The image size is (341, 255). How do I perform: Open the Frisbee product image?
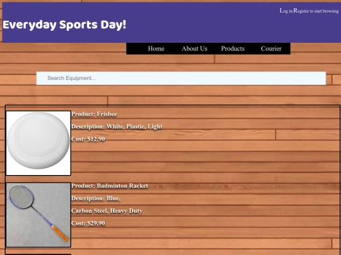pos(39,143)
